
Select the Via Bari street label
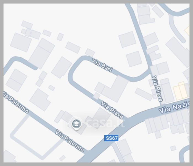[102, 65]
